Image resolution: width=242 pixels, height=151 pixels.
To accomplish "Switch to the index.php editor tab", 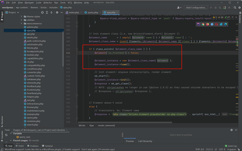I will click(74, 12).
